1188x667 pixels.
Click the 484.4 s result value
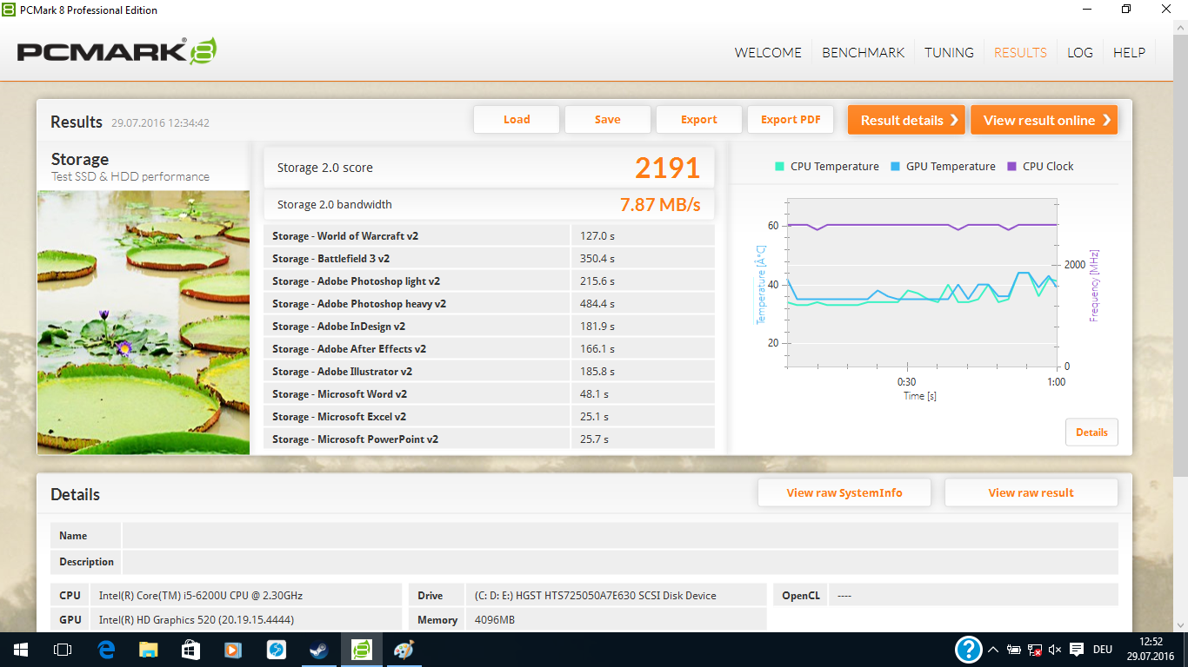click(597, 304)
